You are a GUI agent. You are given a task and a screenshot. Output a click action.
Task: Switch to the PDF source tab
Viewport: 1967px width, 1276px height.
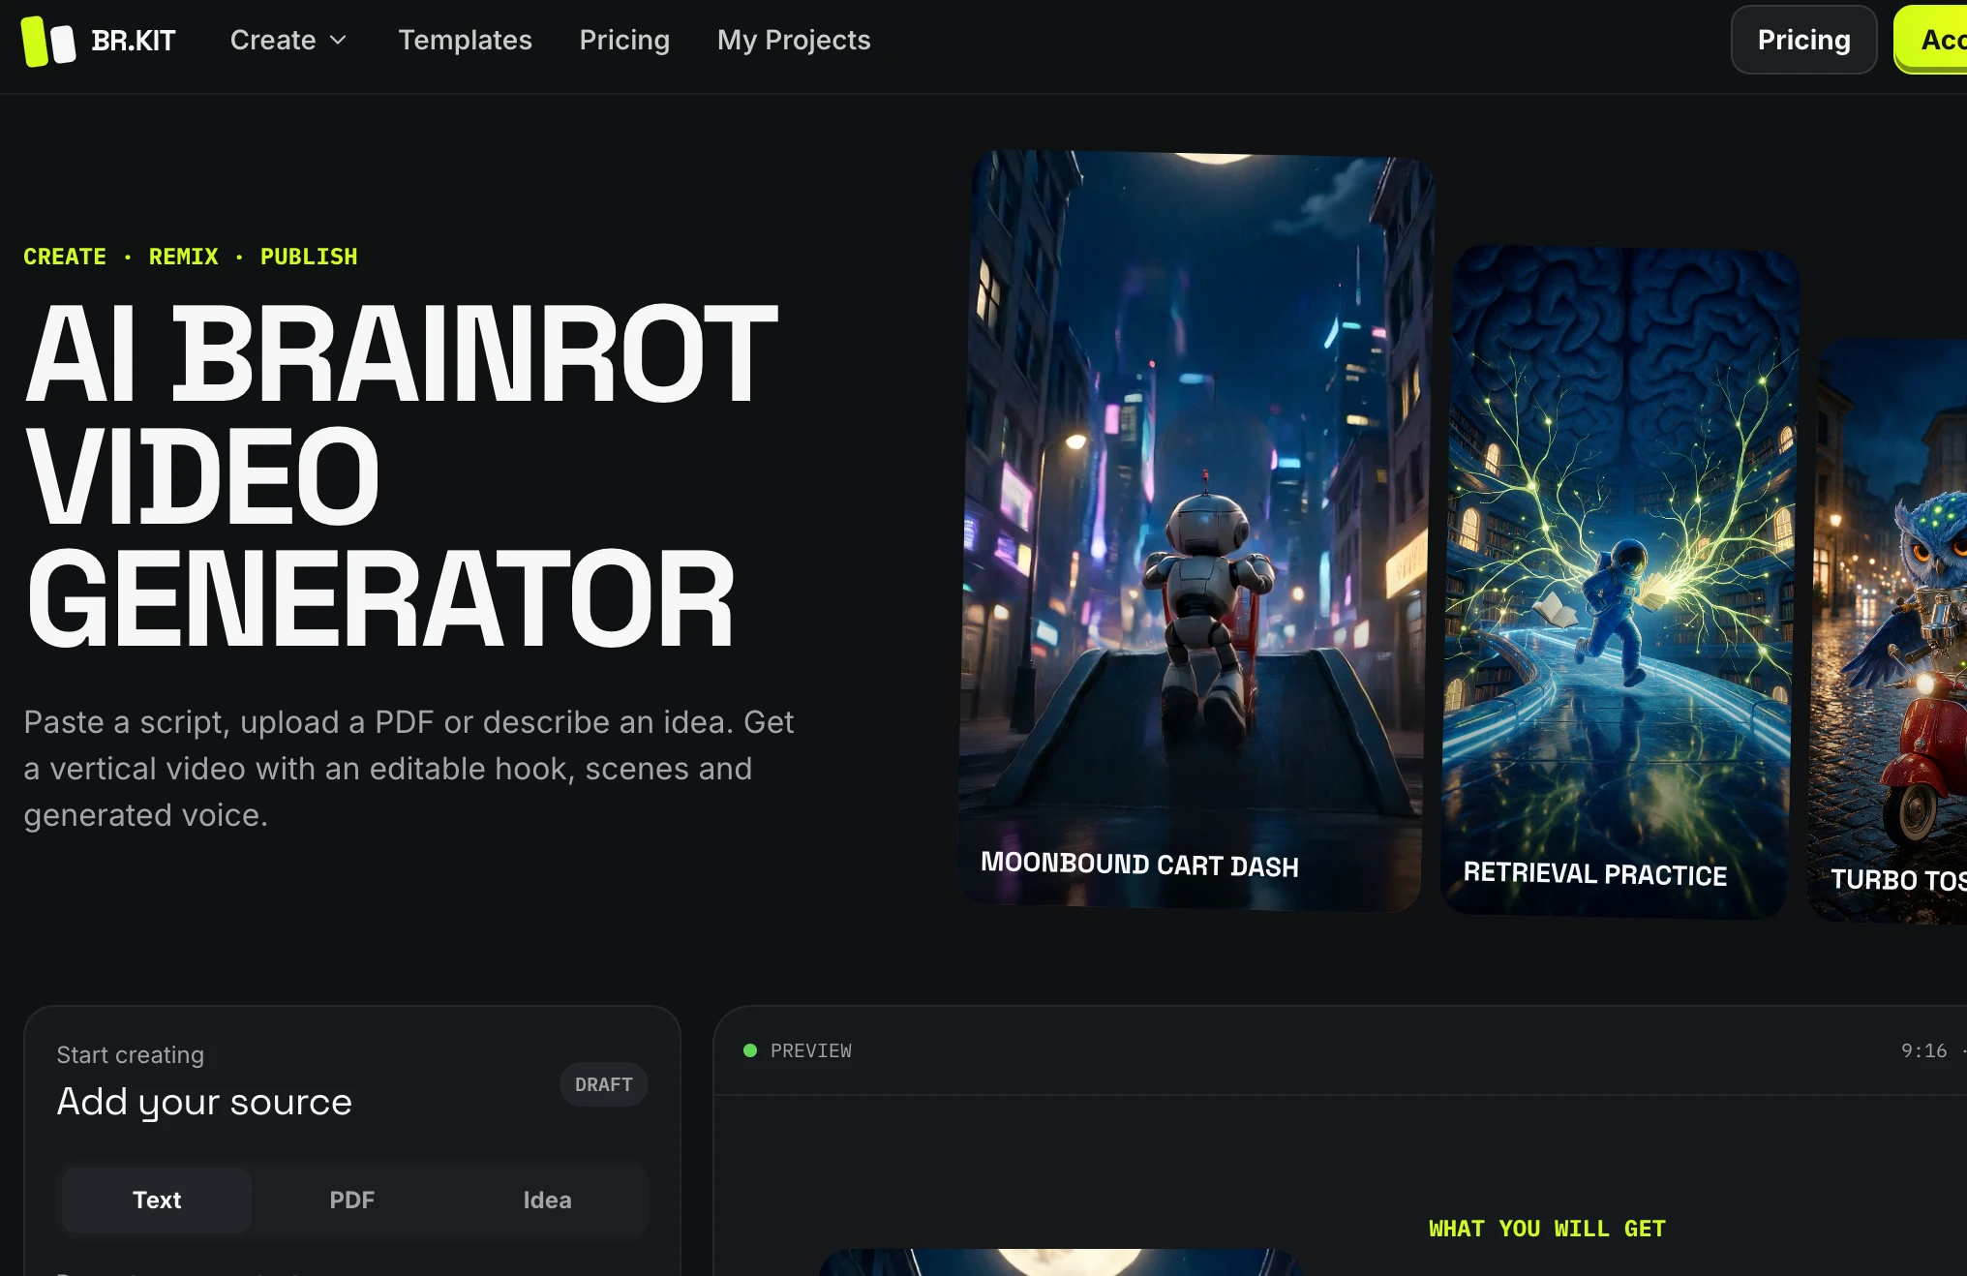pyautogui.click(x=352, y=1200)
